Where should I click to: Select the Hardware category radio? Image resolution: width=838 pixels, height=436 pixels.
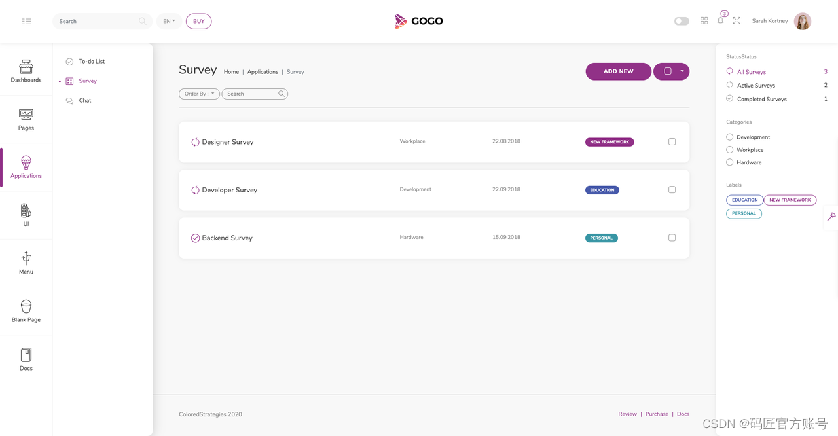point(729,162)
